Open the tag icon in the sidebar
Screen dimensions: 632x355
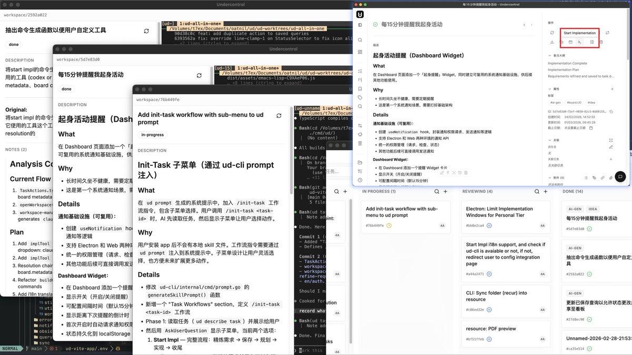coord(360,97)
